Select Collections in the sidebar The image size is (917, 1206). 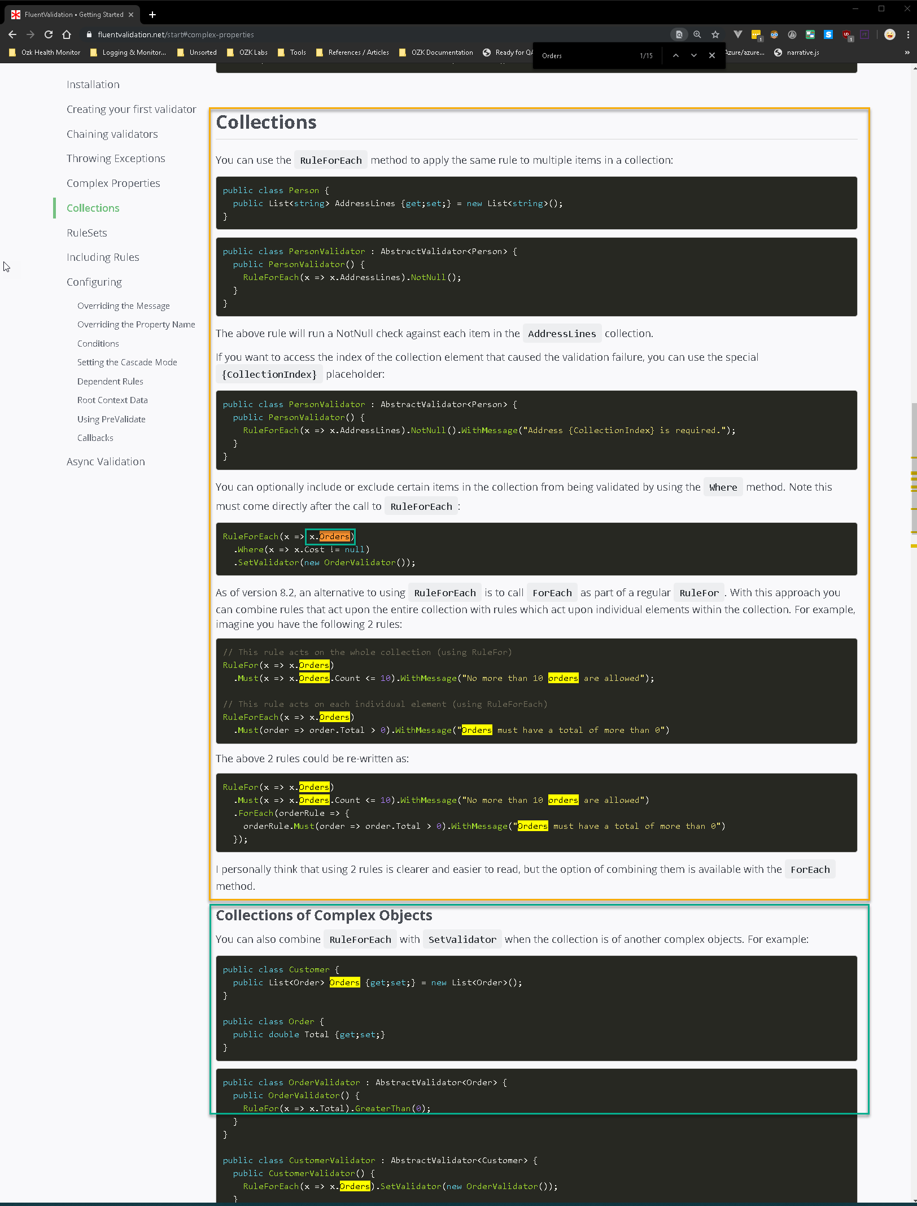click(92, 208)
